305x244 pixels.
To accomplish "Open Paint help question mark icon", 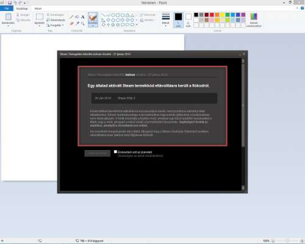I will click(x=303, y=9).
